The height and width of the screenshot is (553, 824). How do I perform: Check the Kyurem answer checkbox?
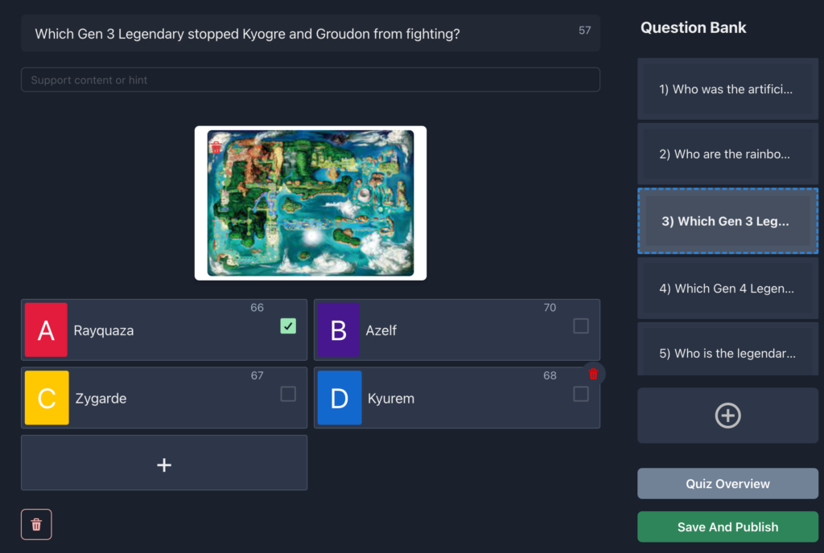[580, 394]
